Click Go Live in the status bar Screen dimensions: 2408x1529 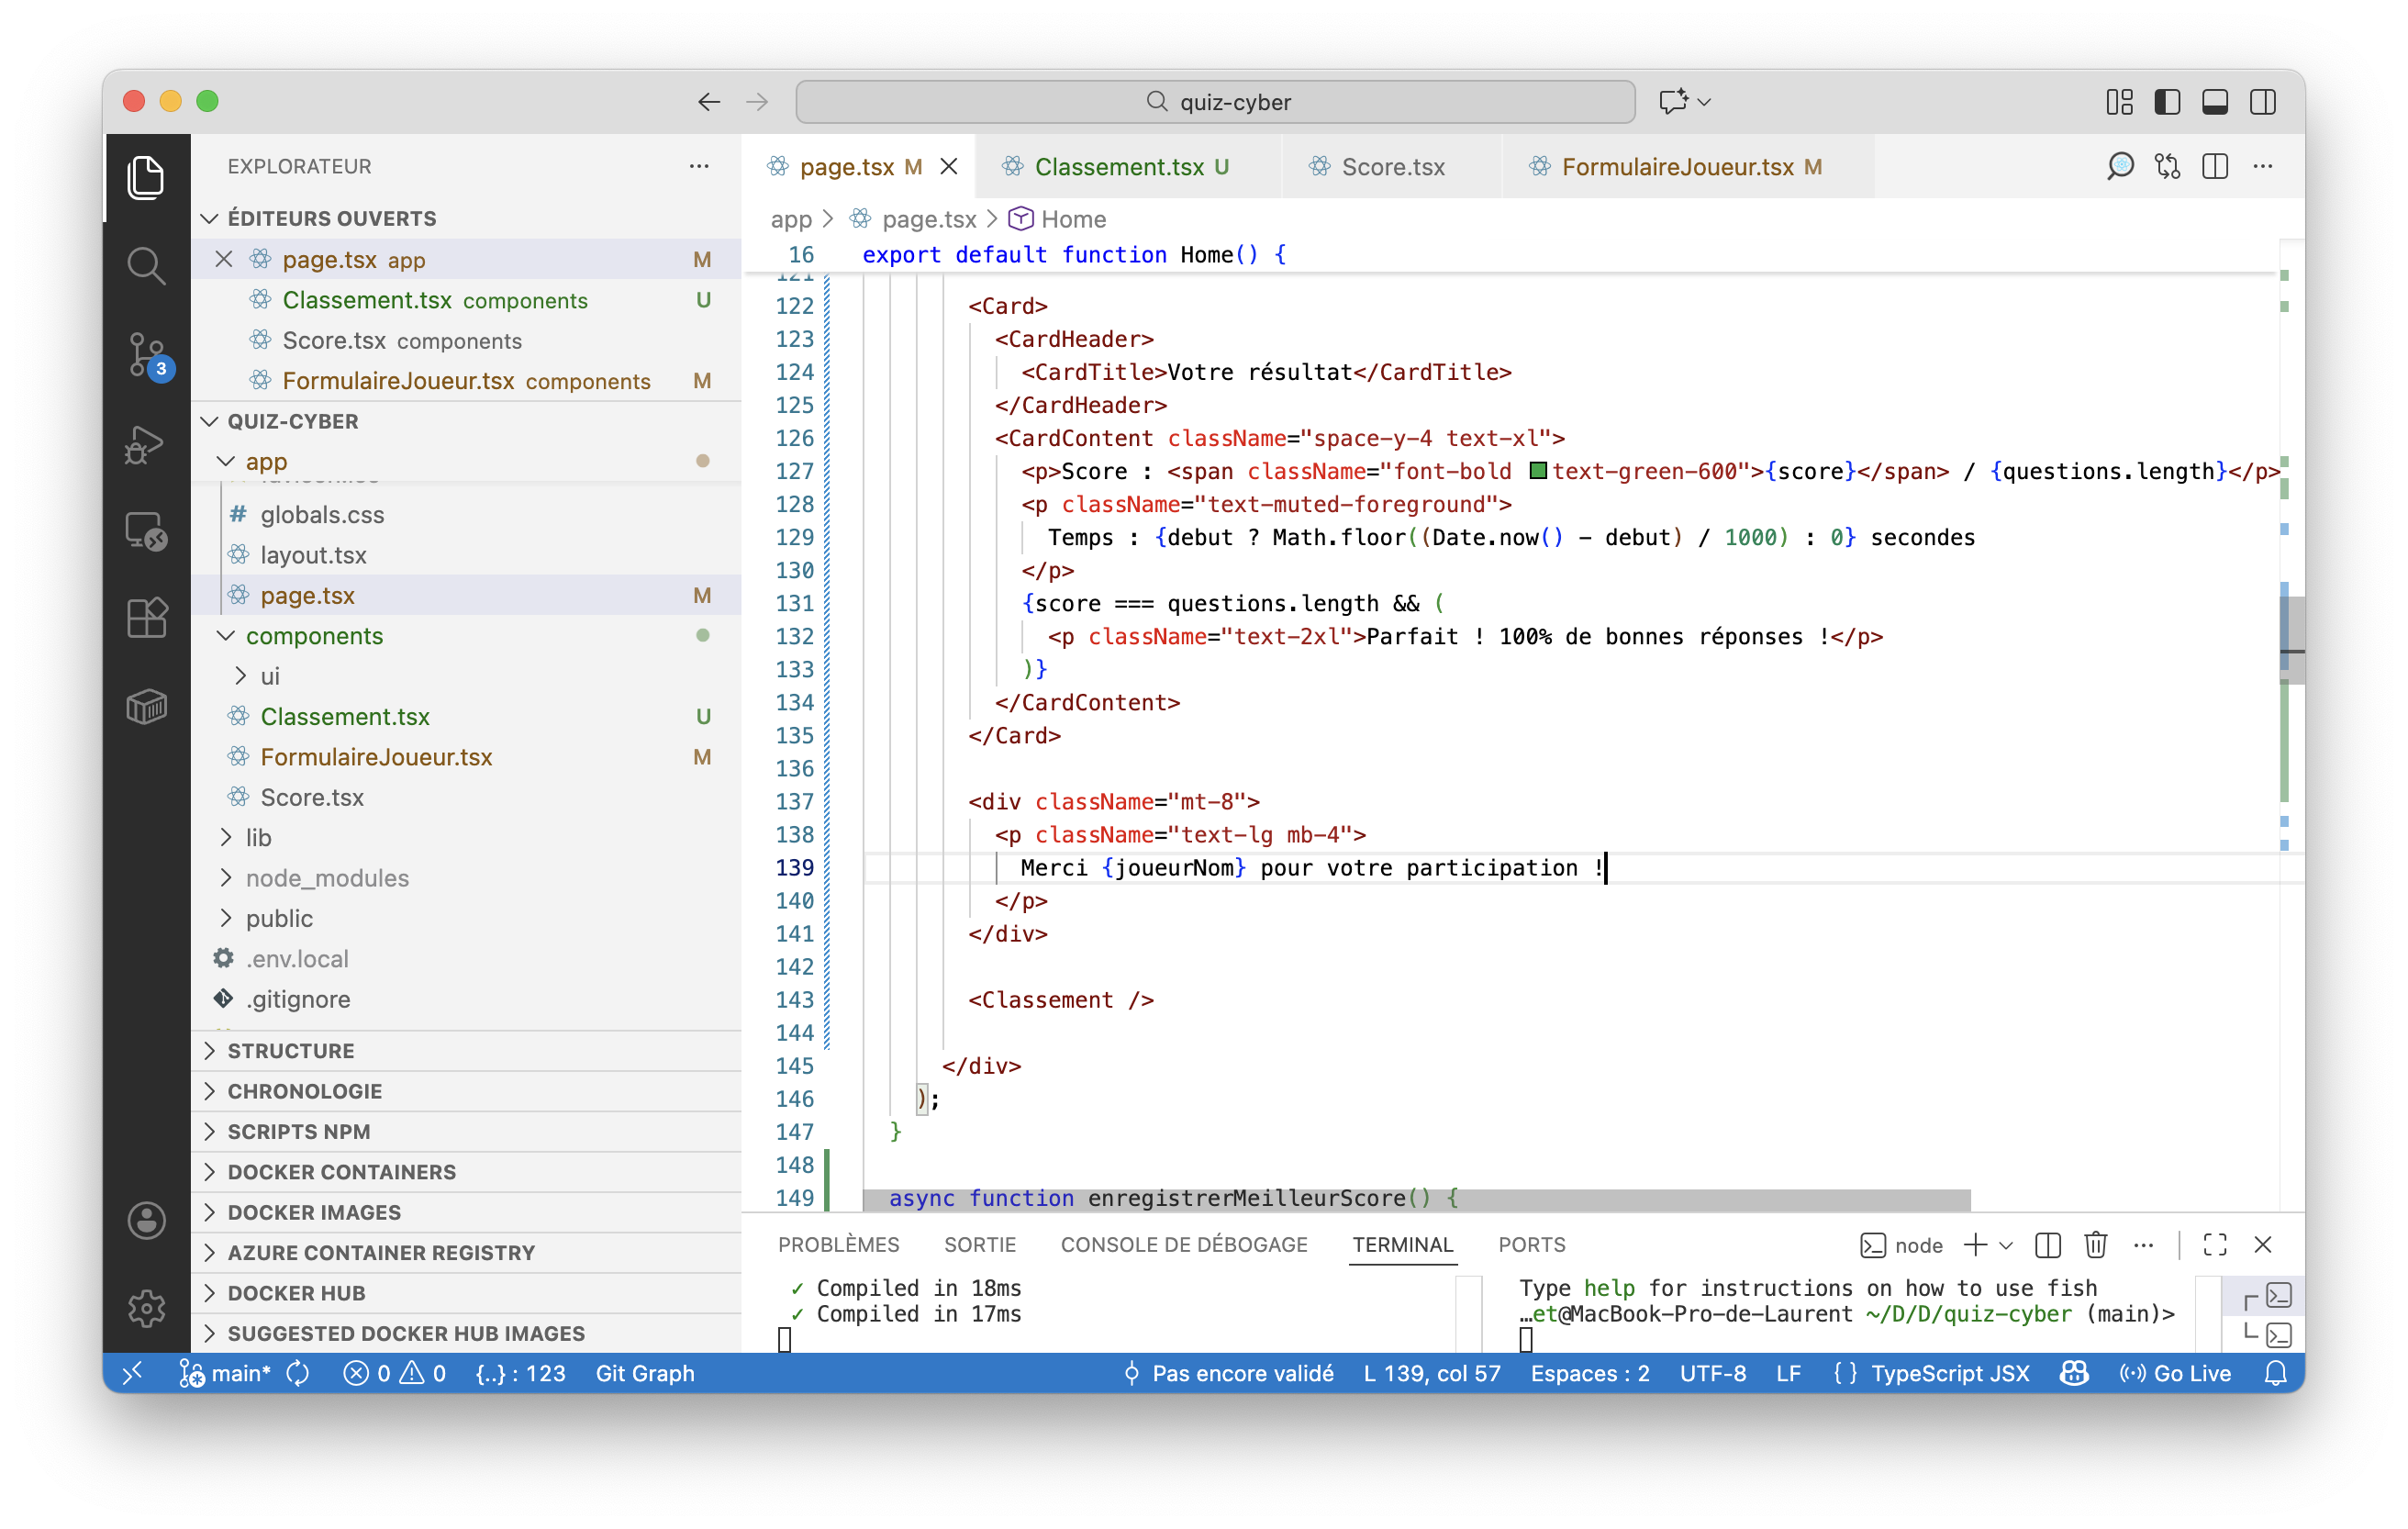(x=2175, y=1373)
